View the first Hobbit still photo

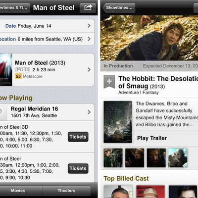(x=113, y=158)
